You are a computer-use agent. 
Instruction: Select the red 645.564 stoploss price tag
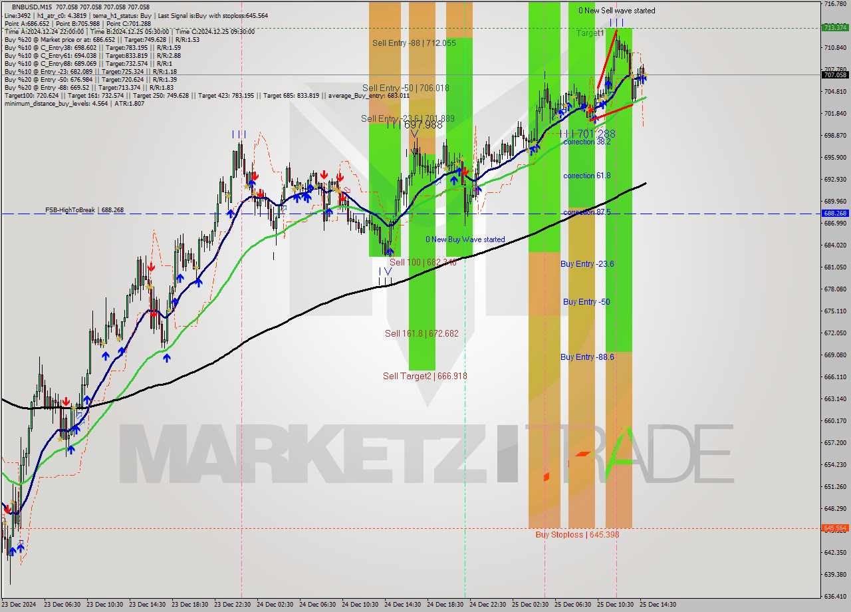[836, 528]
